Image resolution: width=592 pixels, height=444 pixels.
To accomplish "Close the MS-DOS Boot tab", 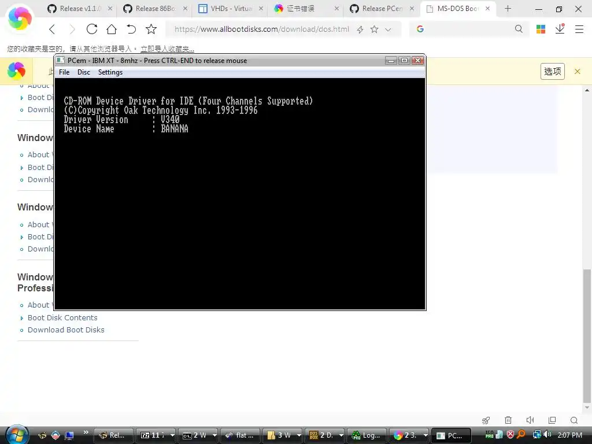I will [487, 8].
